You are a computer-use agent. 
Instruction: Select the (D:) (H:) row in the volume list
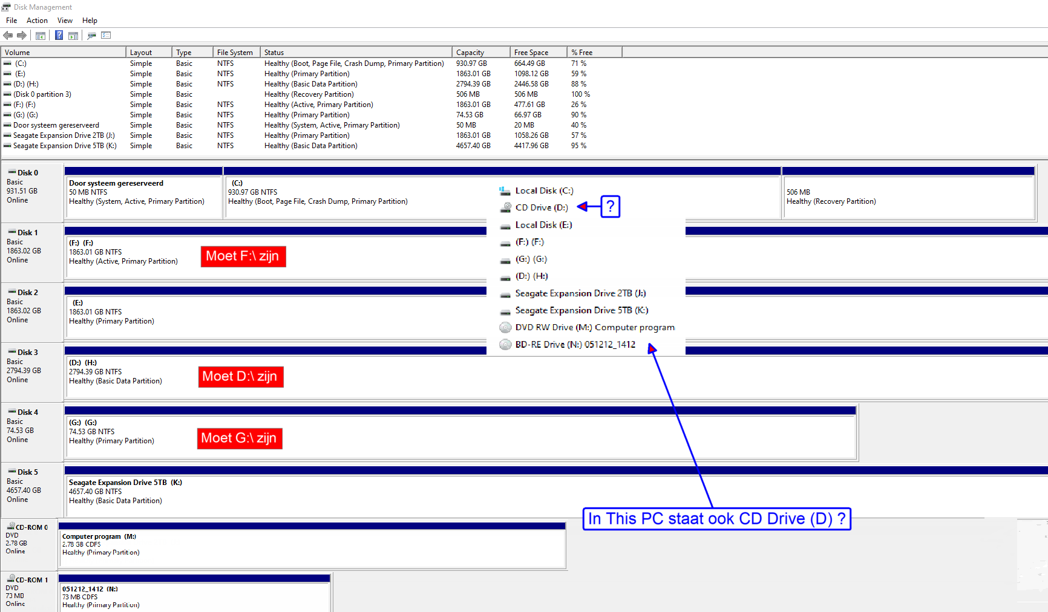[312, 84]
